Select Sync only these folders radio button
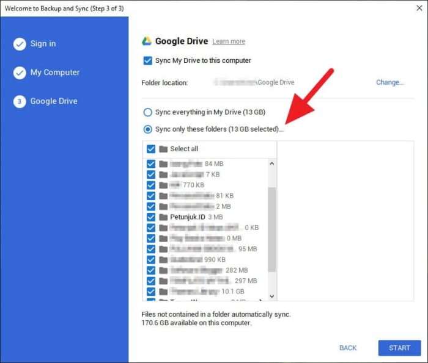Image resolution: width=428 pixels, height=363 pixels. click(148, 129)
